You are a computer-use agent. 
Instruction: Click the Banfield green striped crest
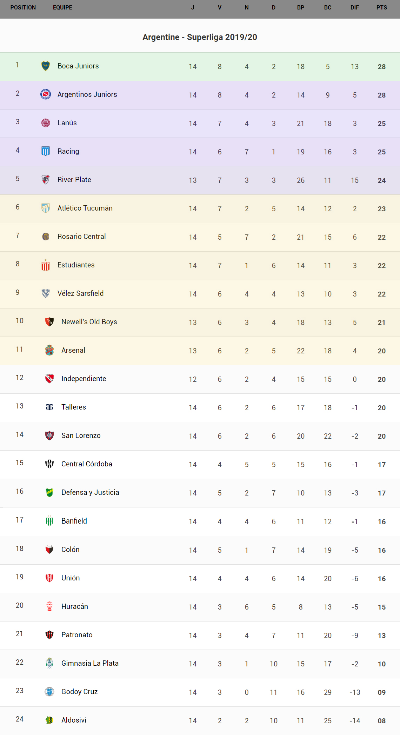(x=49, y=521)
